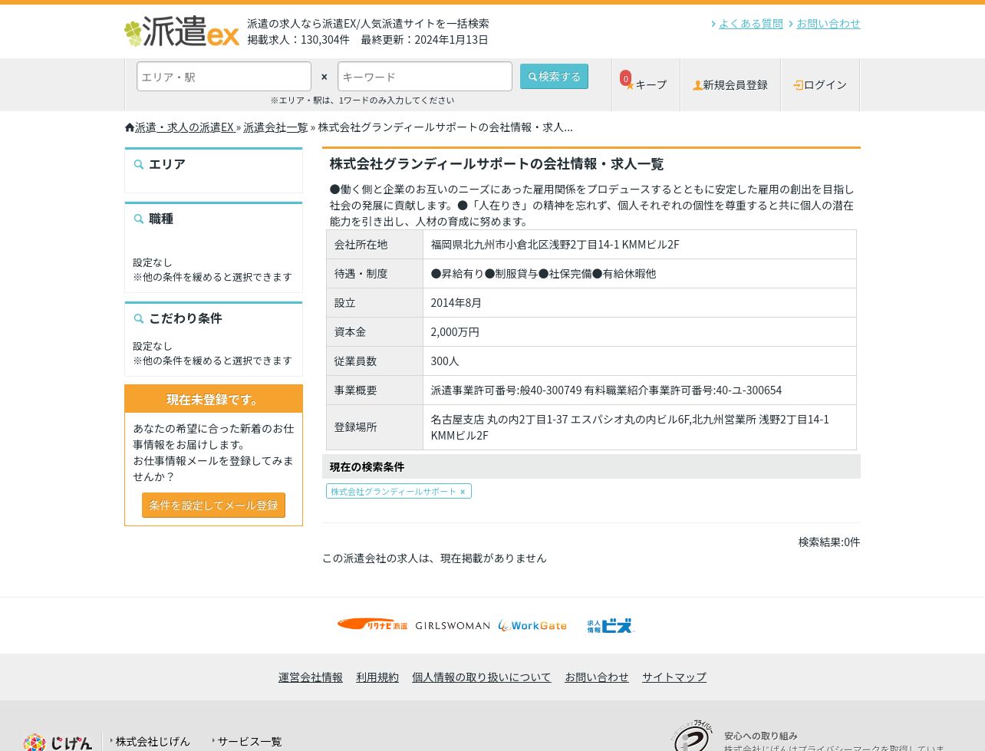Open 株式会社じげん footer link
Viewport: 985px width, 751px height.
[x=153, y=742]
